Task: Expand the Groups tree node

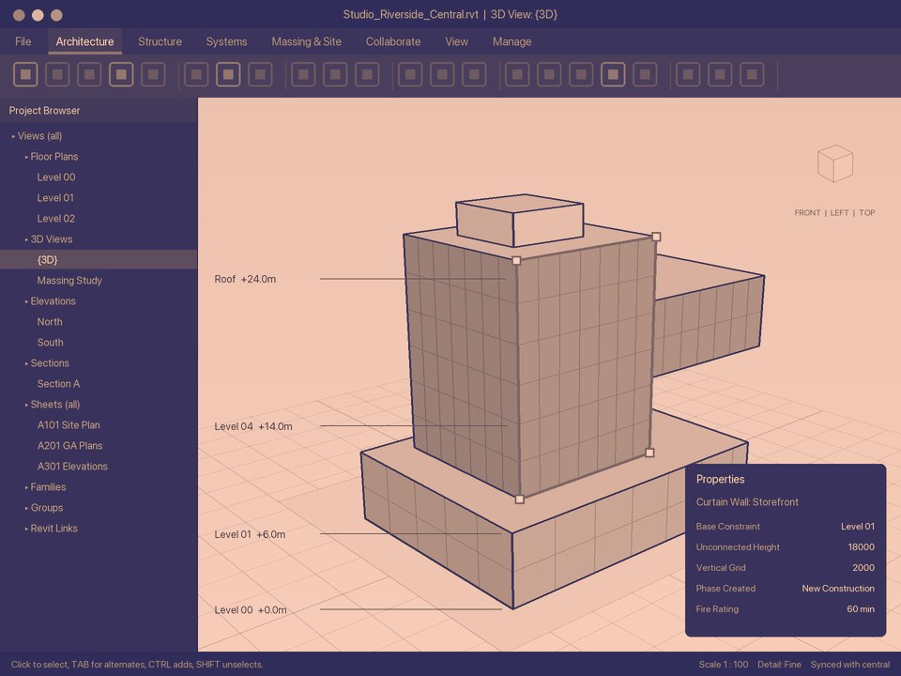Action: click(26, 508)
